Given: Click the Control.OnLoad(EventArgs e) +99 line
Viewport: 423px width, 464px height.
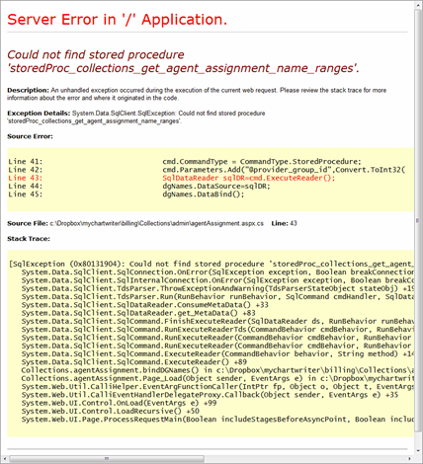Looking at the screenshot, I should coord(119,403).
